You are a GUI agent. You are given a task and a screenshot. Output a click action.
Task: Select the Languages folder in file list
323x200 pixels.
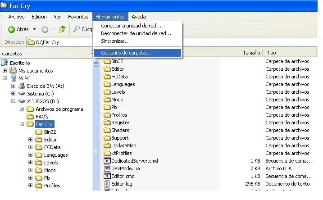123,84
